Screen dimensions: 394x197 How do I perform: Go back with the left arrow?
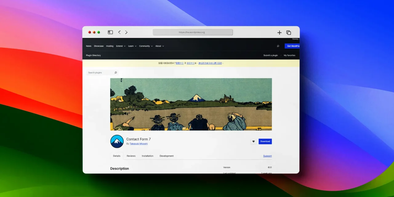click(x=119, y=32)
